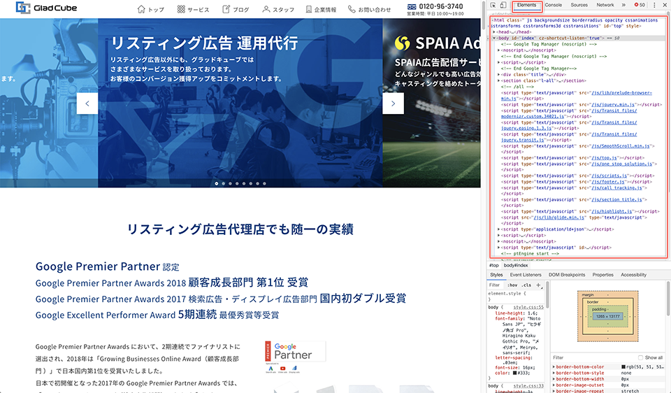Open the Accessibility sub-tab
Image resolution: width=671 pixels, height=393 pixels.
click(633, 275)
